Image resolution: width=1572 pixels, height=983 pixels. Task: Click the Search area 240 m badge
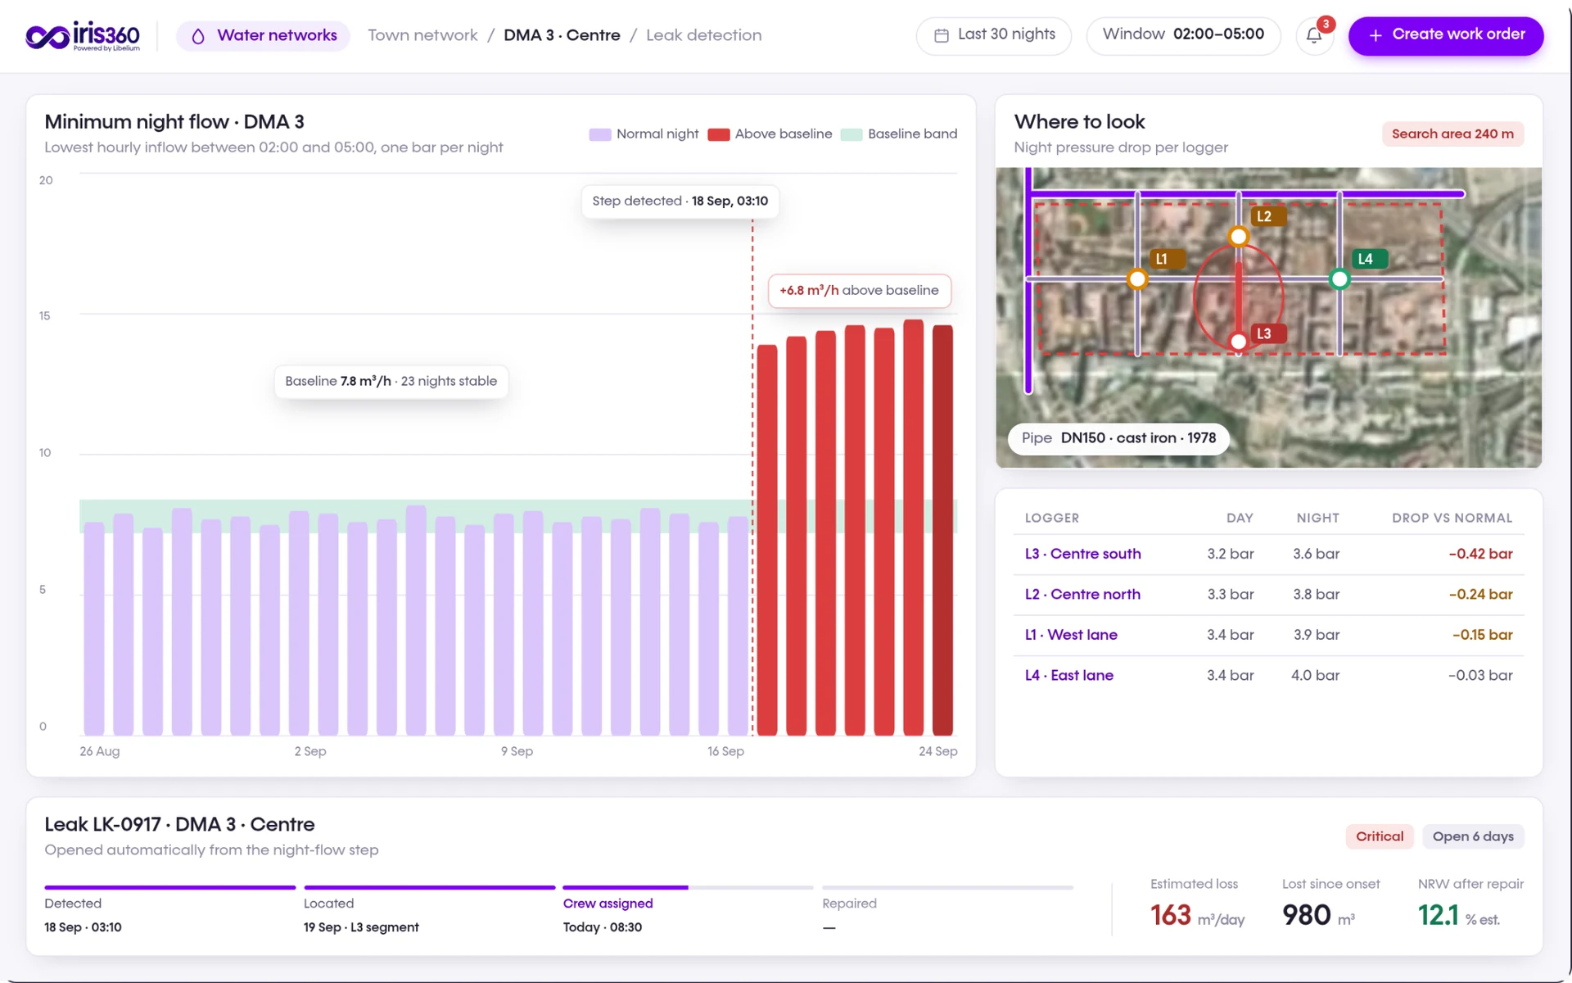(x=1452, y=134)
